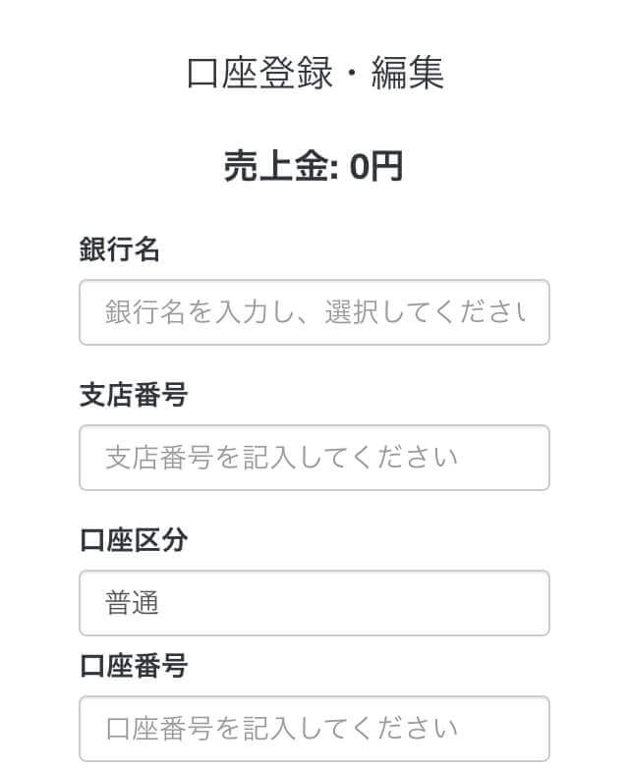Open the 口座区分 dropdown showing 普通
Image resolution: width=629 pixels, height=770 pixels.
pos(314,603)
